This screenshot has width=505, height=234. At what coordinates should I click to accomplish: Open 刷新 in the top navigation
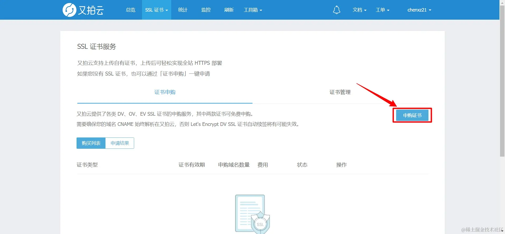coord(229,10)
